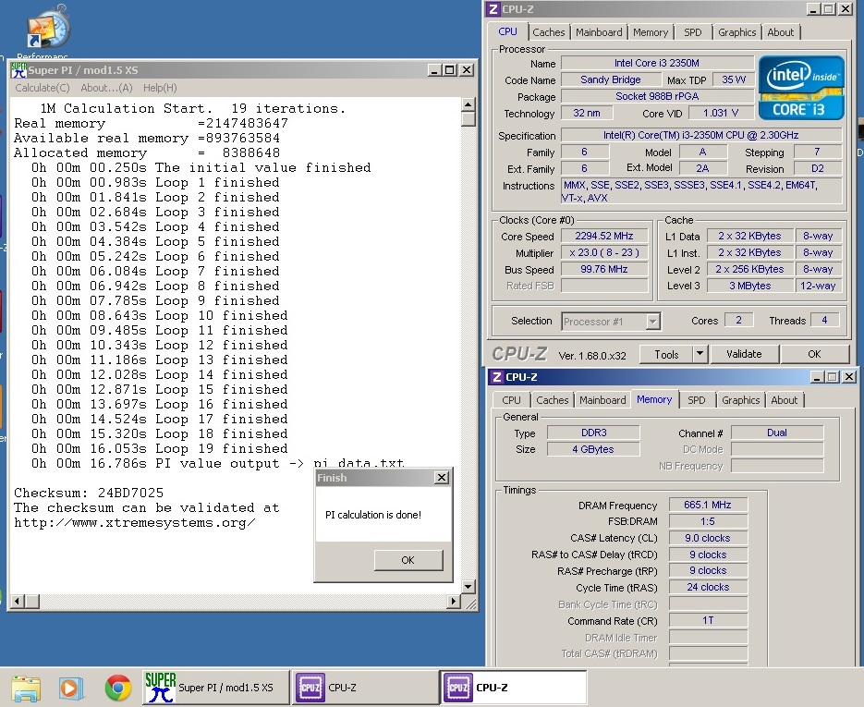
Task: Click the Code Name value Sandy Bridge
Action: pyautogui.click(x=610, y=79)
